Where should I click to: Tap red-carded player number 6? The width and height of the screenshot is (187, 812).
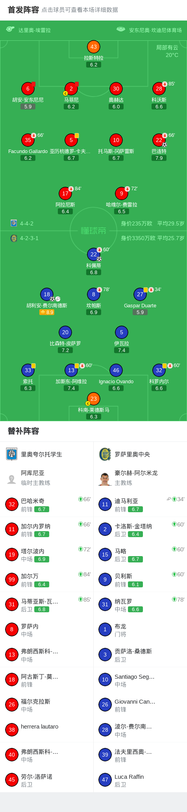click(x=28, y=89)
